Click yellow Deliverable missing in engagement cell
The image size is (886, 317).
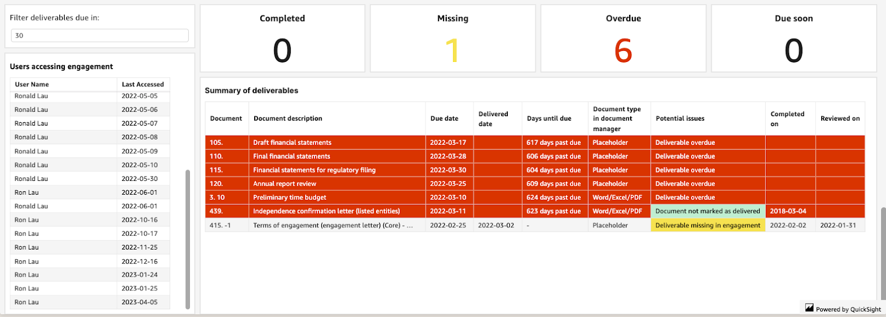(707, 226)
